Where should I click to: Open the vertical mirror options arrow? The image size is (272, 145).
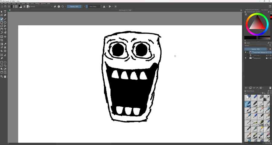(113, 7)
